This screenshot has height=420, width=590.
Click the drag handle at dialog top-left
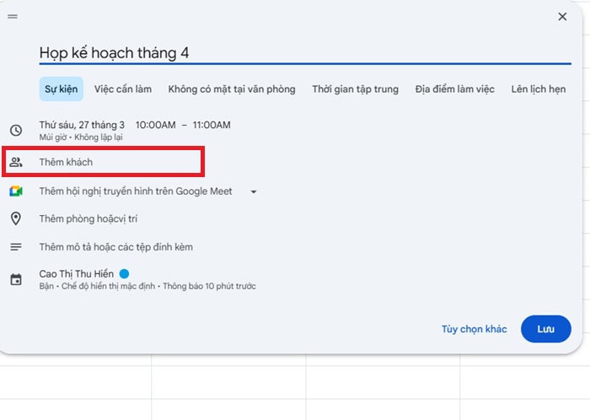click(13, 17)
